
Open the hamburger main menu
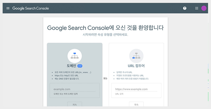pos(8,8)
